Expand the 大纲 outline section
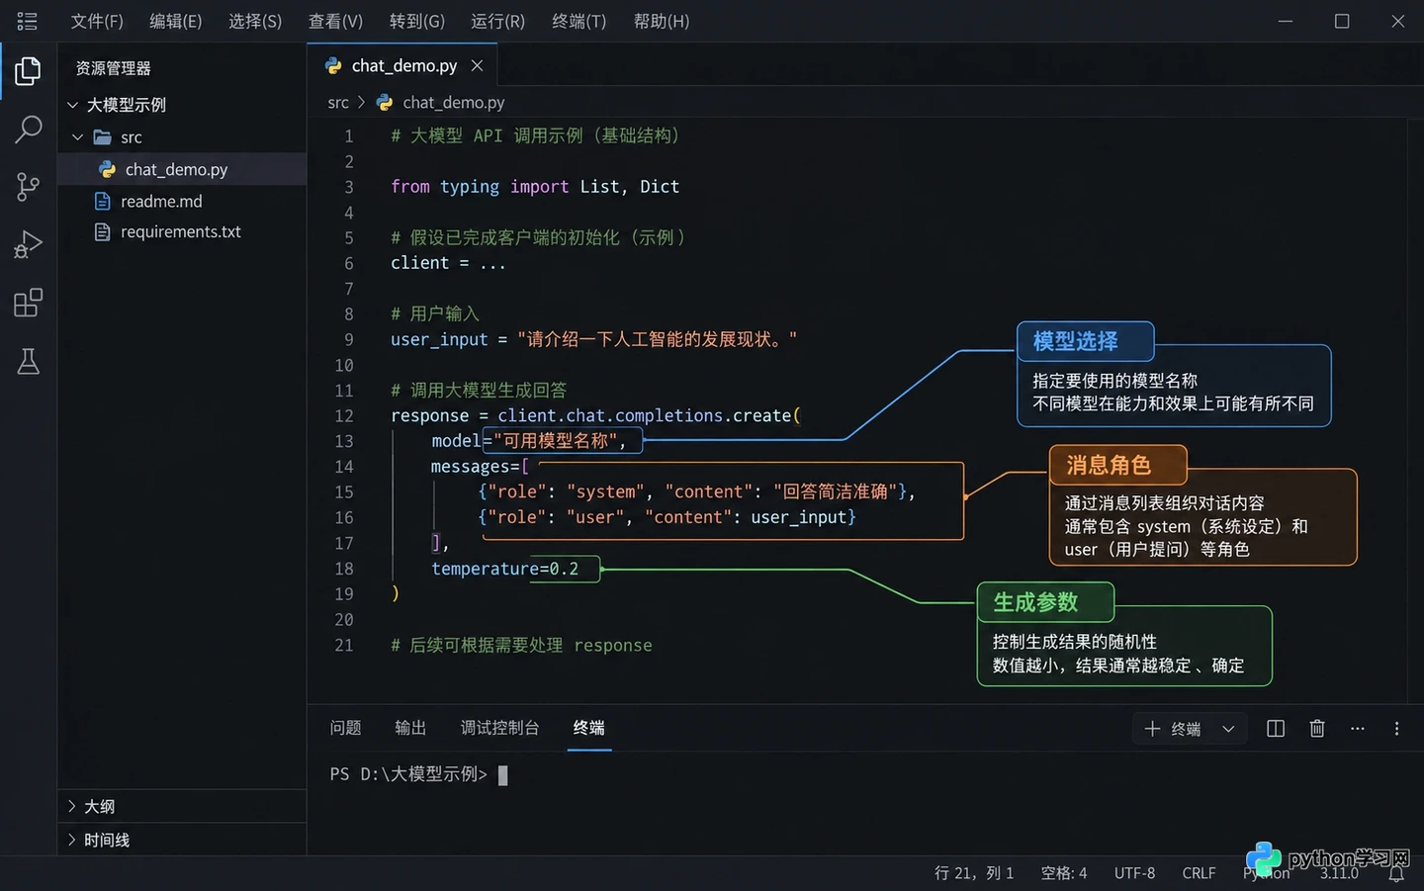1424x891 pixels. point(181,806)
